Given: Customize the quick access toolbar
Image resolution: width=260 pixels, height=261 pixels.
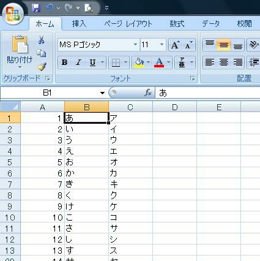Looking at the screenshot, I should (x=106, y=8).
